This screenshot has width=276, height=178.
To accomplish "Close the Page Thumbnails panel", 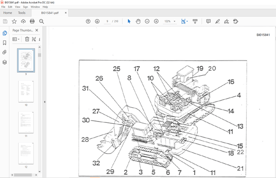I will pyautogui.click(x=37, y=30).
